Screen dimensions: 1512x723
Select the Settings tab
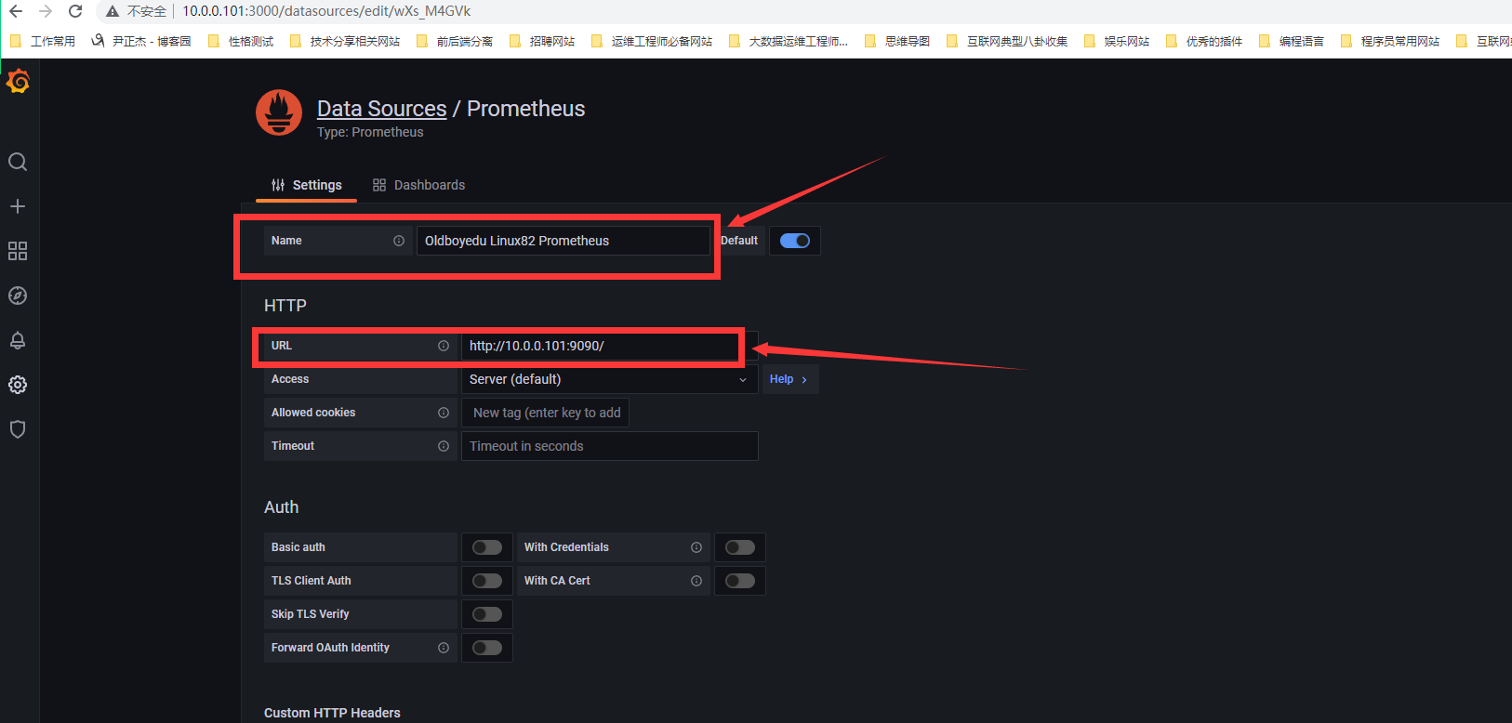[x=307, y=185]
